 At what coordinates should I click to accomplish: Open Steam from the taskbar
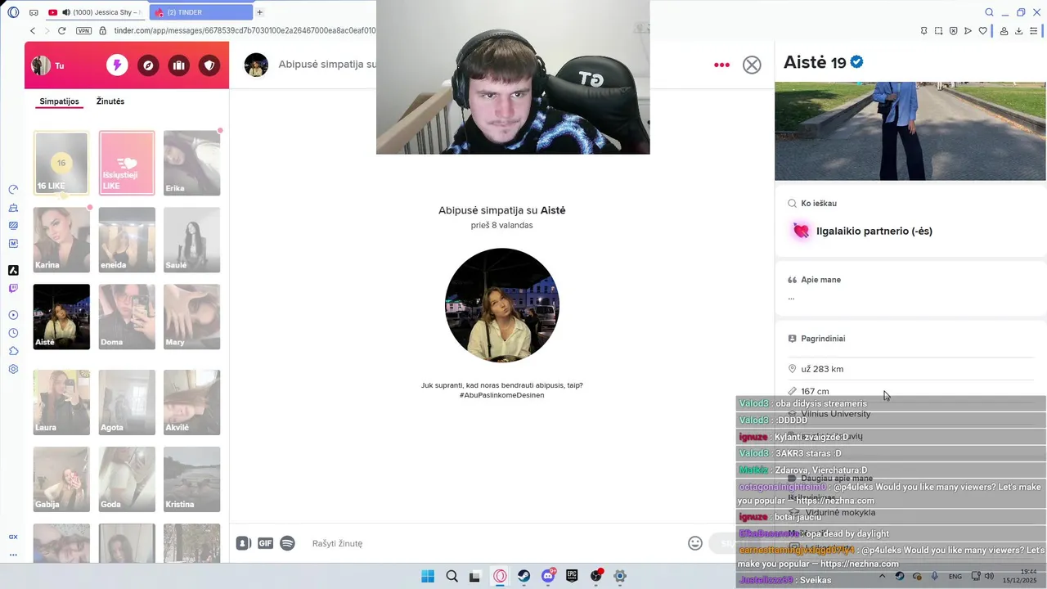(523, 576)
